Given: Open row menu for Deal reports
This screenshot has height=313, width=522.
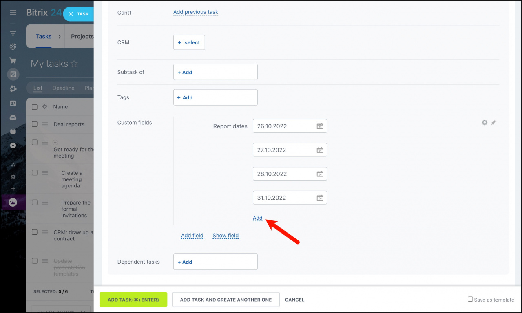Looking at the screenshot, I should (45, 124).
